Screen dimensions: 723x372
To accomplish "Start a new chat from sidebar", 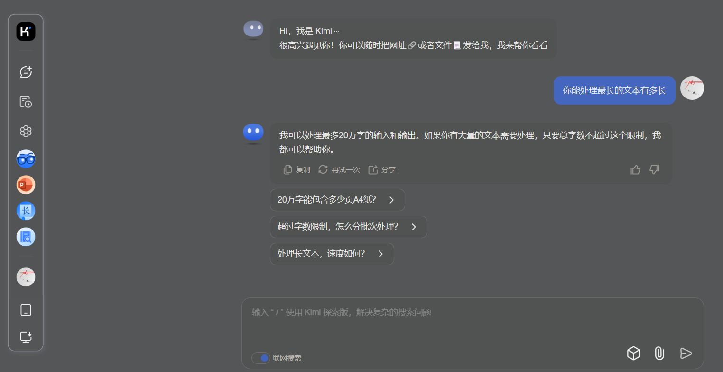I will [26, 72].
